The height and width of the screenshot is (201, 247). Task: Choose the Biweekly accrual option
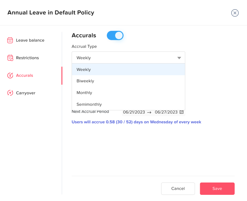tap(85, 81)
